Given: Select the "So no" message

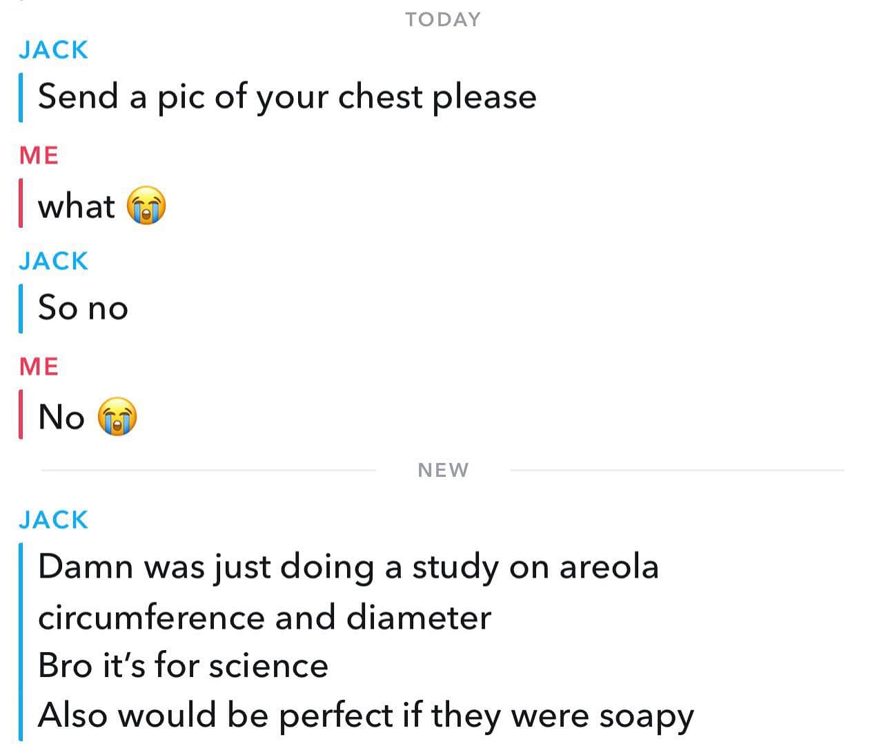Looking at the screenshot, I should pyautogui.click(x=83, y=308).
